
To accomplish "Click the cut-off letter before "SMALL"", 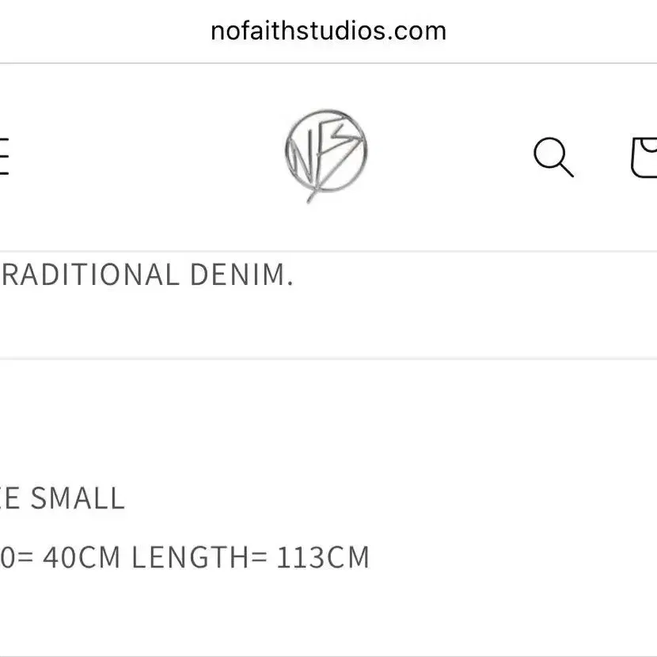I will pyautogui.click(x=9, y=498).
